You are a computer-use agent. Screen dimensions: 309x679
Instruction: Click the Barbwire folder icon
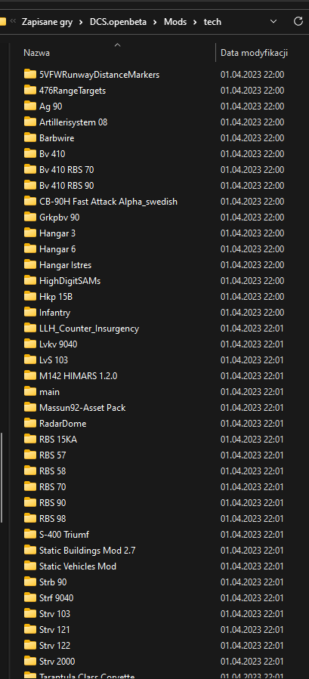click(30, 137)
